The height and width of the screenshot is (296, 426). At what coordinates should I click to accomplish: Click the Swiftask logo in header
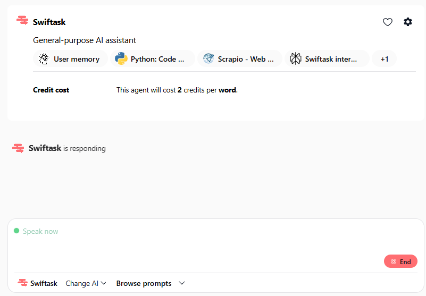[22, 20]
